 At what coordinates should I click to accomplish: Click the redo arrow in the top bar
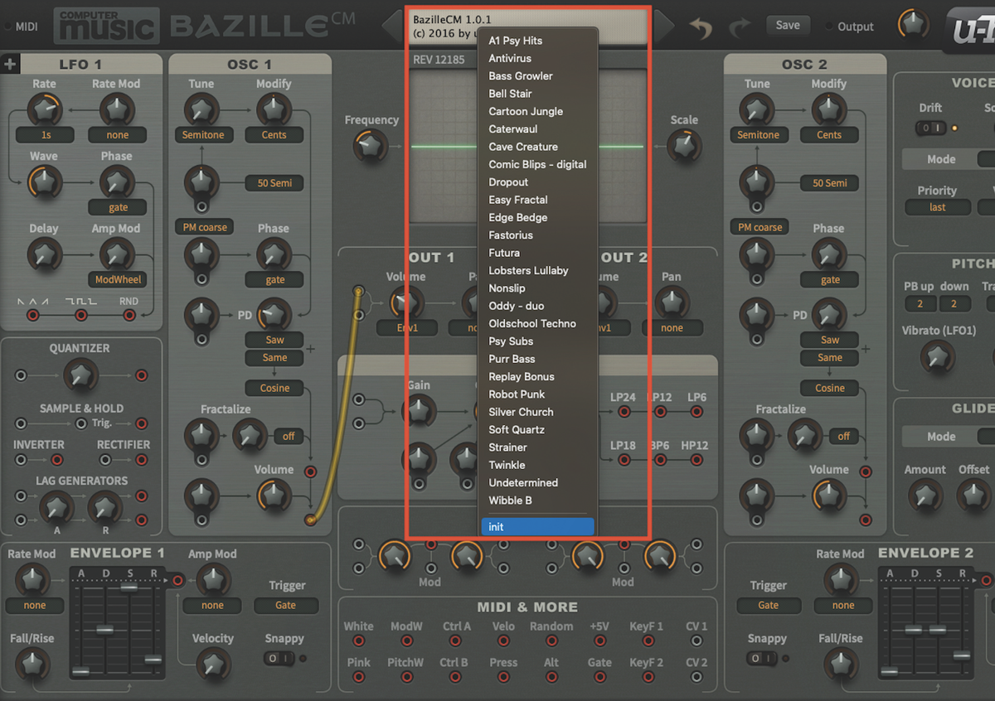[x=740, y=26]
